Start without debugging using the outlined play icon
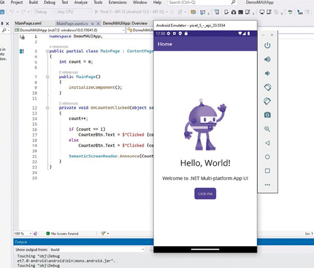314x268 pixels. click(x=172, y=12)
